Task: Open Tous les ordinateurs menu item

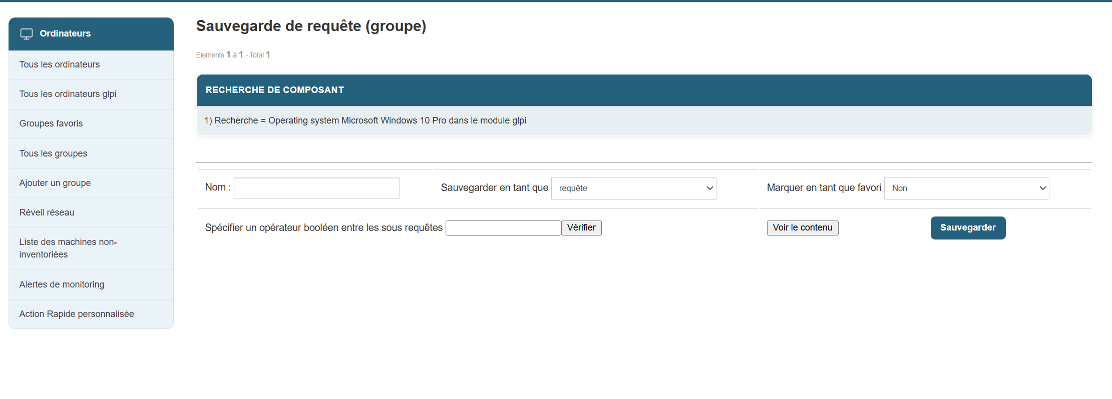Action: (x=59, y=64)
